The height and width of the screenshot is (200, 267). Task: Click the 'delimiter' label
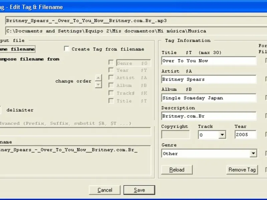20,110
